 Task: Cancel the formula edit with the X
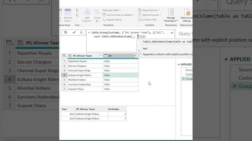click(66, 32)
